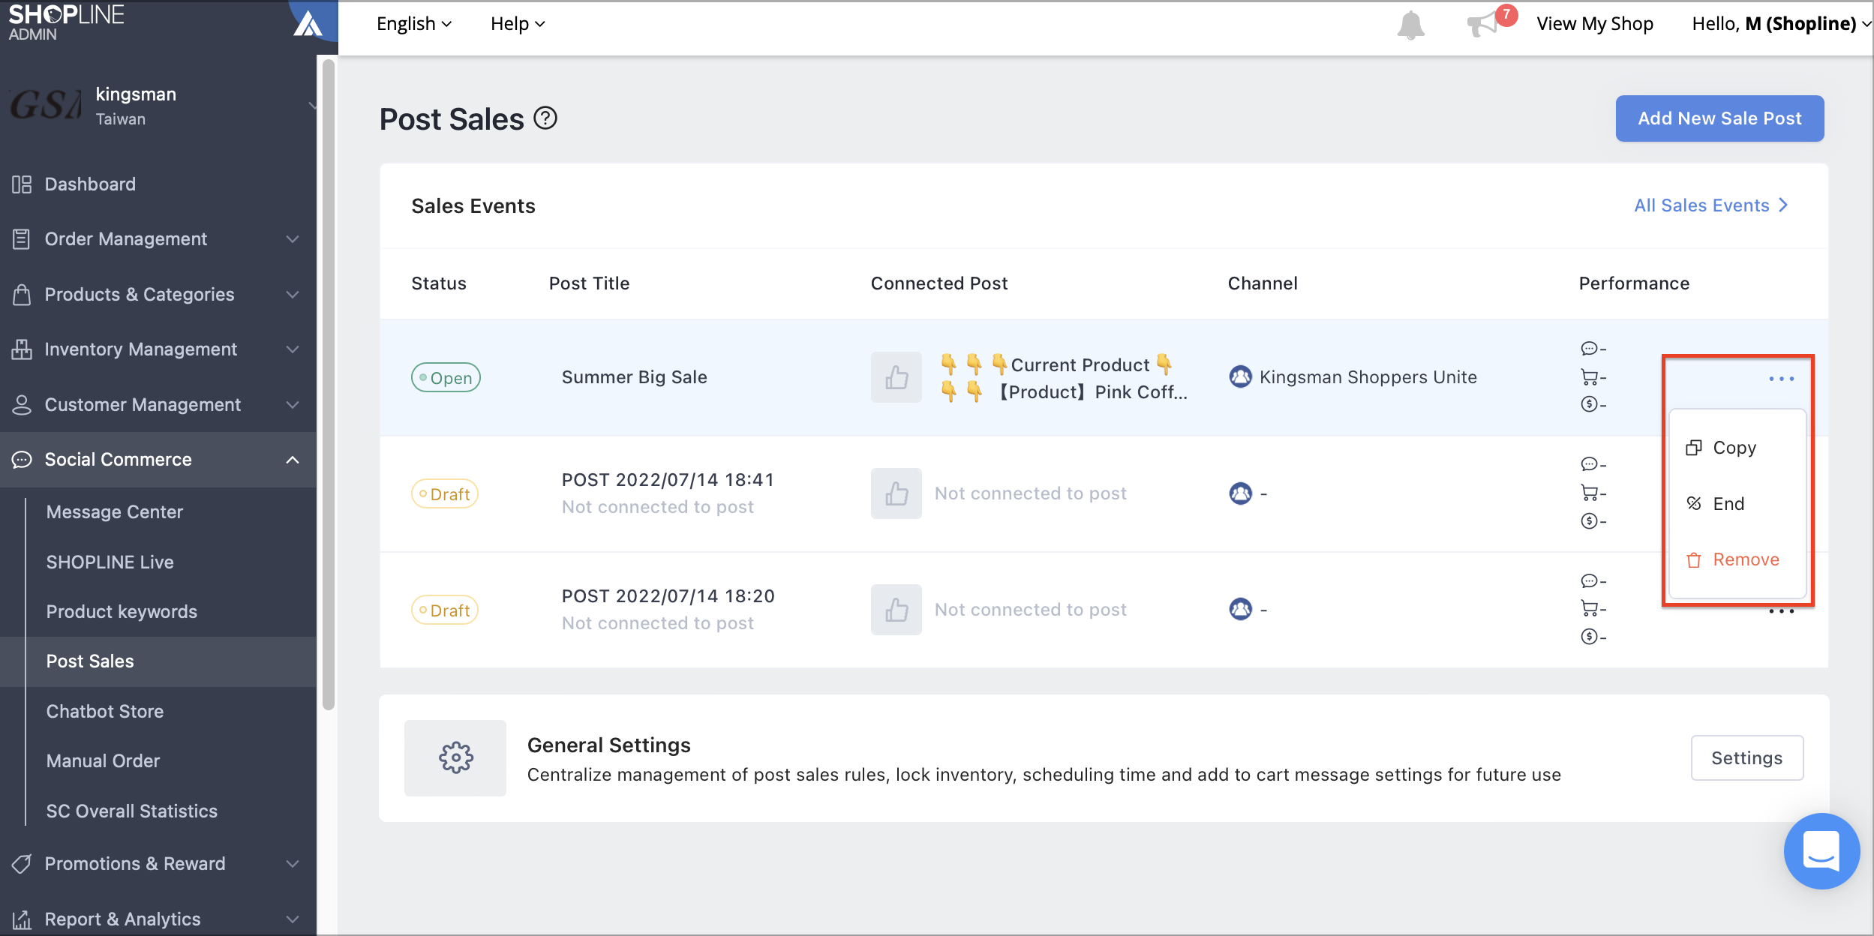The image size is (1874, 936).
Task: Open SHOPLINE Live in the sidebar
Action: pyautogui.click(x=110, y=562)
